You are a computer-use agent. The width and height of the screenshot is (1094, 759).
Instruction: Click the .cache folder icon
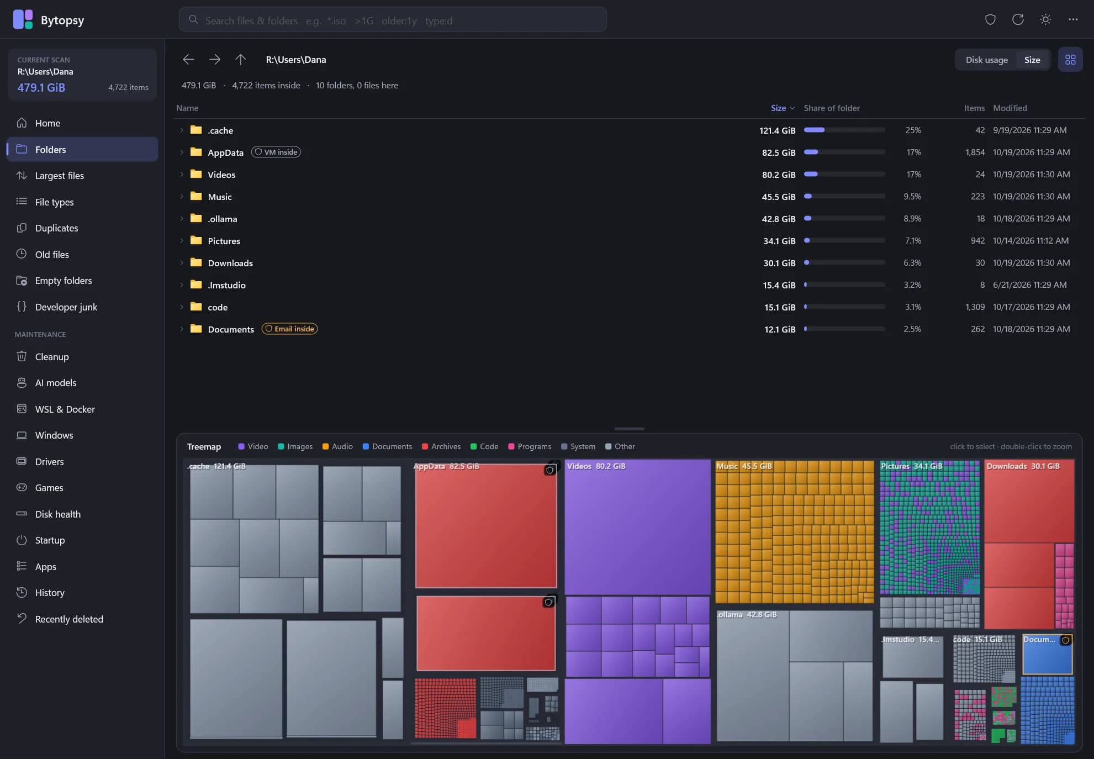coord(196,130)
